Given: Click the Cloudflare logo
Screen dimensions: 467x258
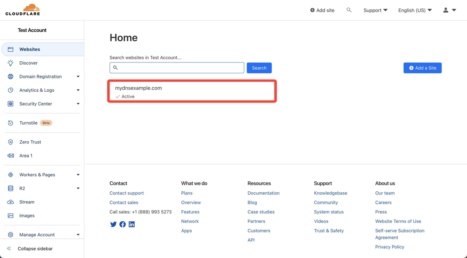Looking at the screenshot, I should click(x=23, y=10).
